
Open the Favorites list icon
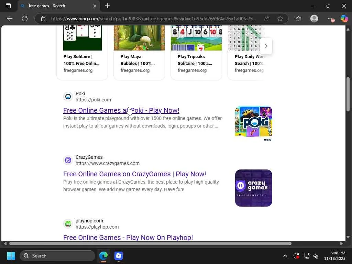point(298,19)
